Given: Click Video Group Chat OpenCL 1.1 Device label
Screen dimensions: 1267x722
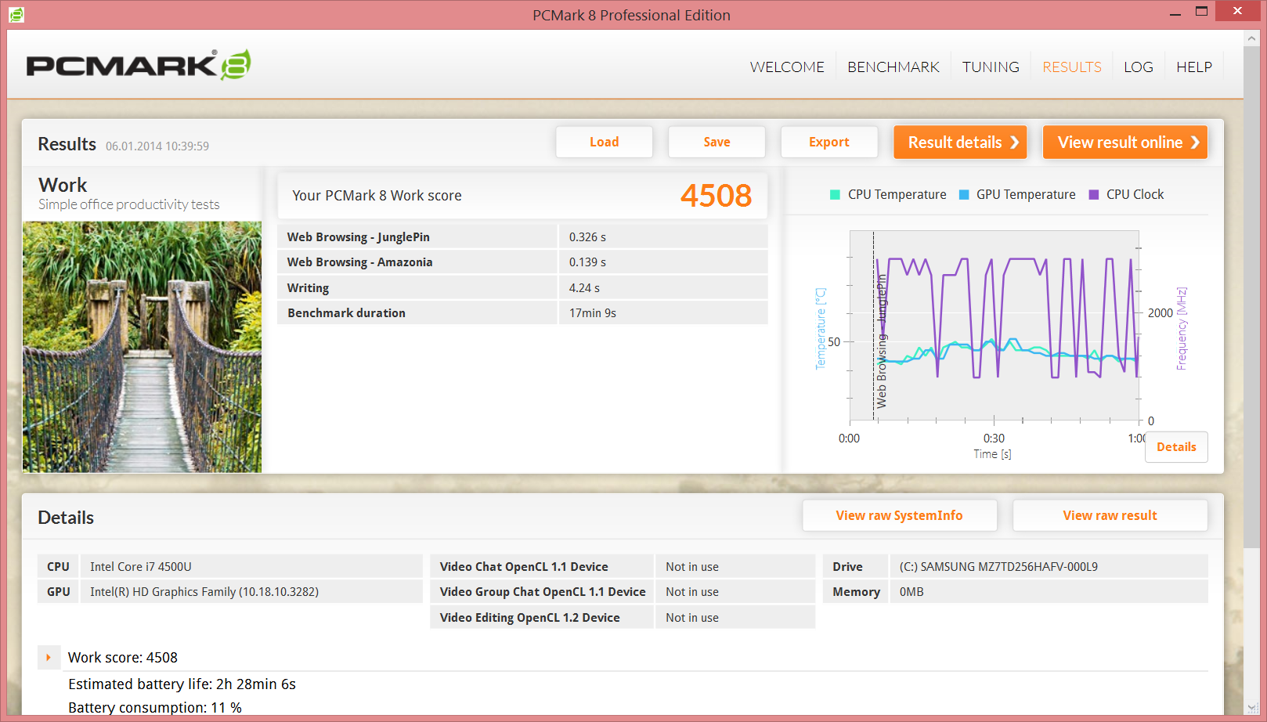Looking at the screenshot, I should tap(543, 591).
